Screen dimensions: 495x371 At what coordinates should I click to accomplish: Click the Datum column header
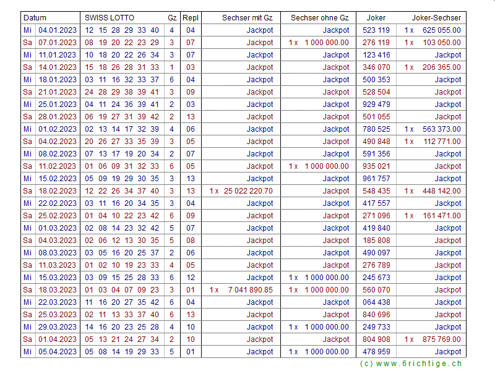click(x=35, y=18)
